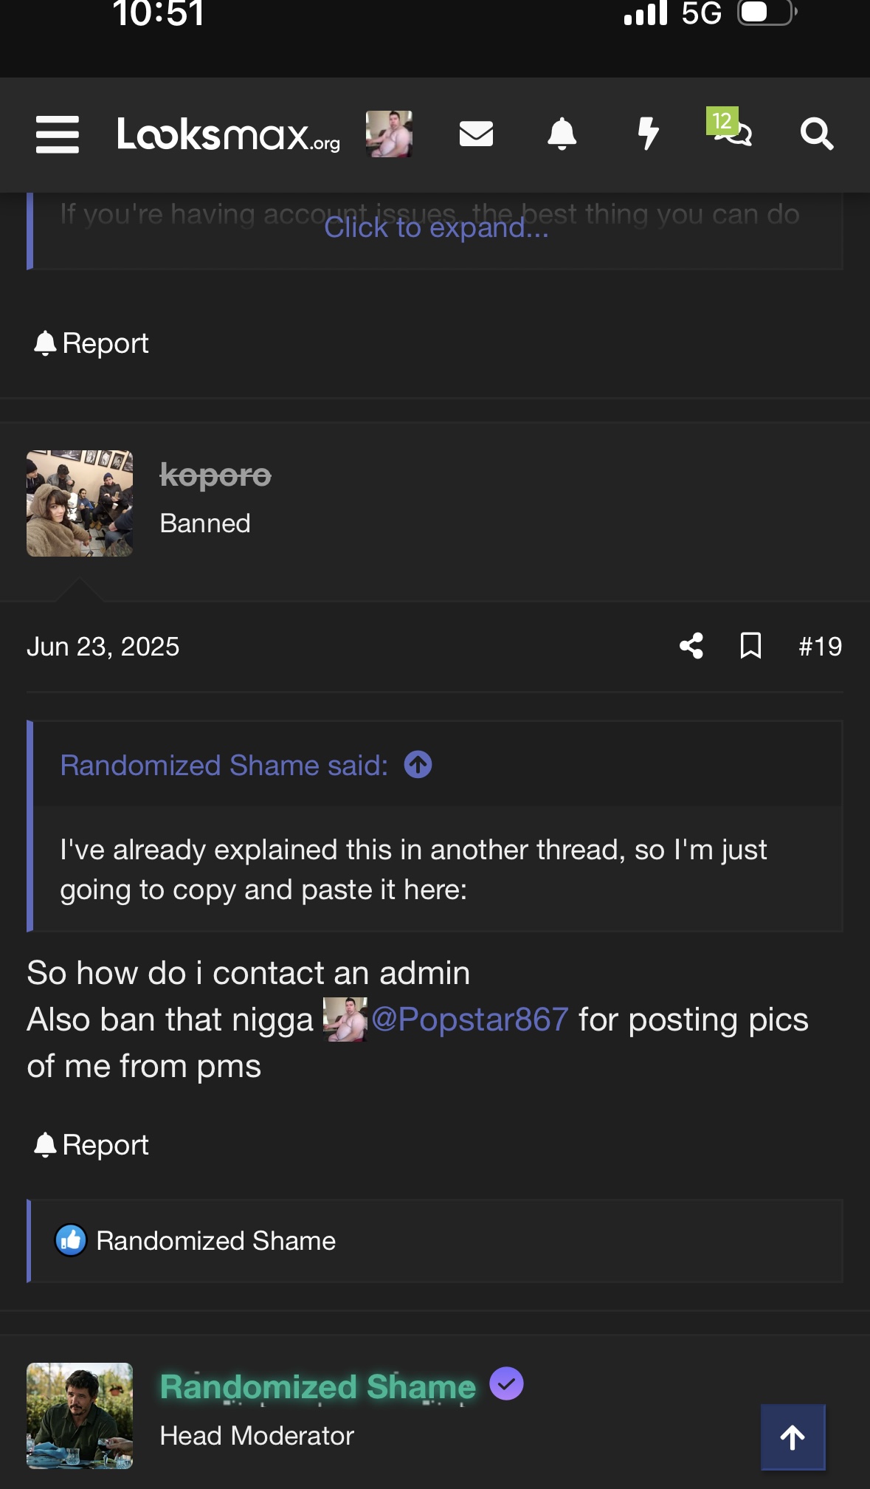Open the Randomized Shame moderator username
This screenshot has width=870, height=1489.
coord(317,1386)
